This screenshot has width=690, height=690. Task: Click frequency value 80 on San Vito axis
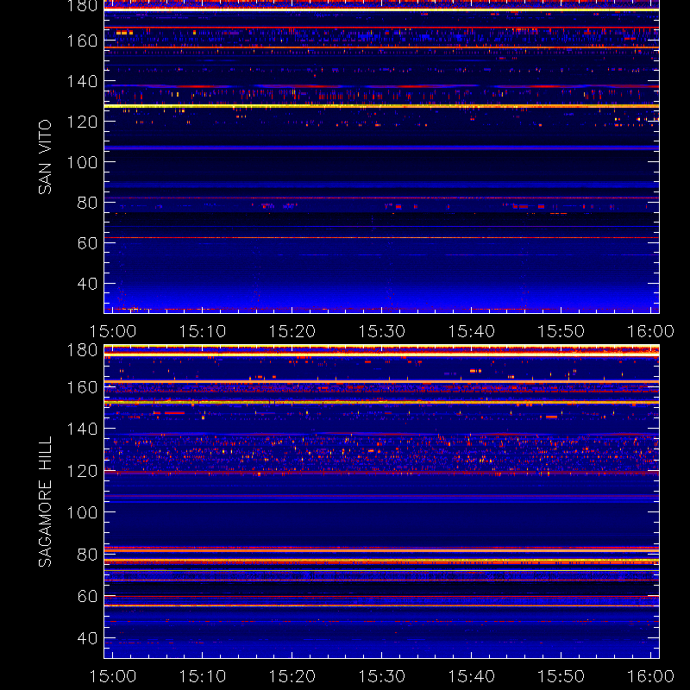[87, 203]
